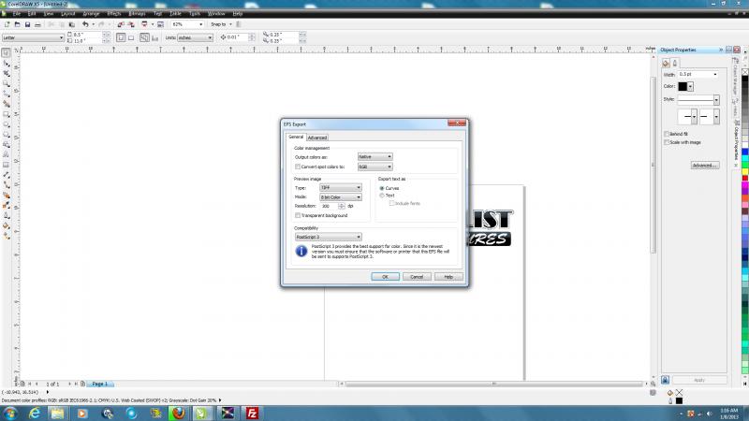Click the Save icon in toolbar
749x421 pixels.
point(28,24)
